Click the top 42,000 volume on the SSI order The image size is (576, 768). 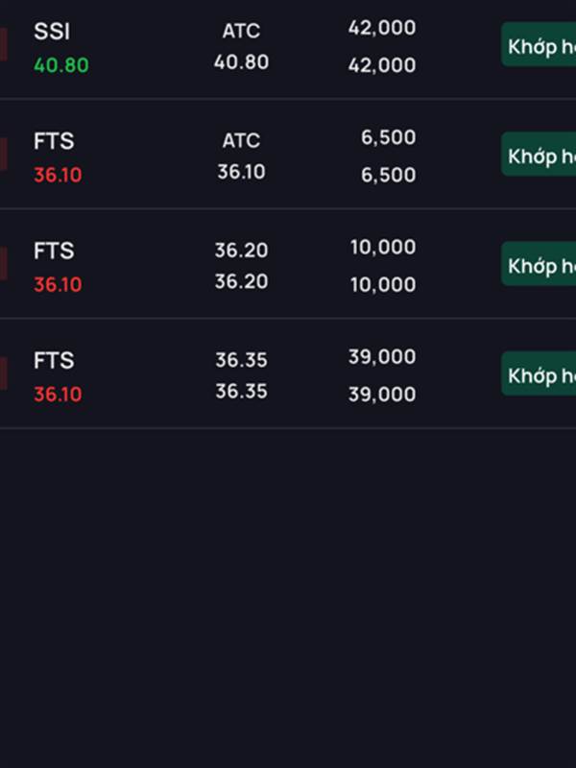click(x=382, y=29)
